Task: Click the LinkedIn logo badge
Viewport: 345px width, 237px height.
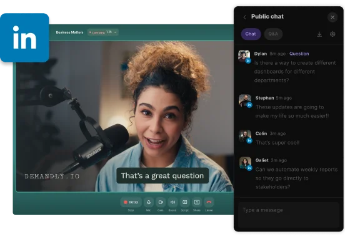Action: click(x=24, y=37)
